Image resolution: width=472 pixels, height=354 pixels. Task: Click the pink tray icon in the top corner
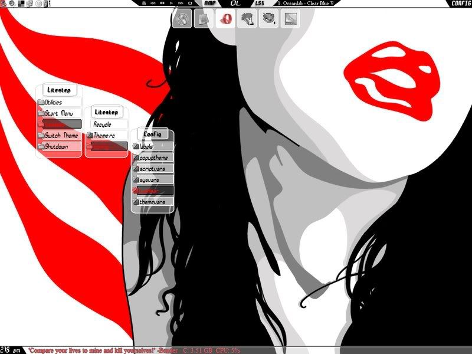[x=3, y=4]
